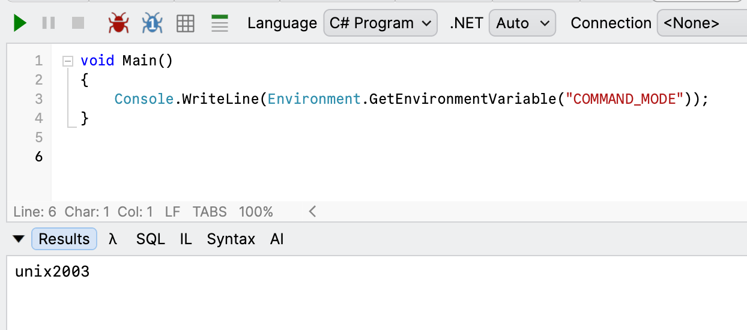Image resolution: width=747 pixels, height=330 pixels.
Task: Click the red bug debug icon
Action: coord(118,23)
